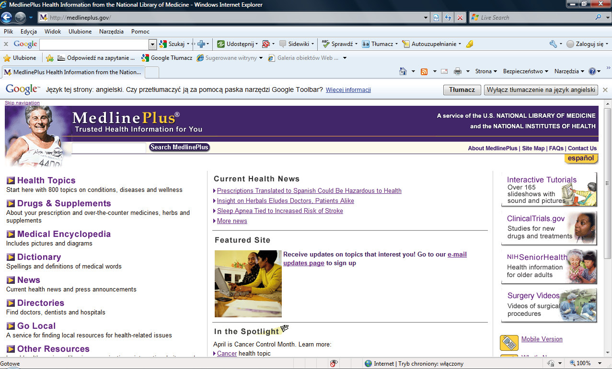Click the browser Forward arrow button
612x369 pixels.
(20, 18)
